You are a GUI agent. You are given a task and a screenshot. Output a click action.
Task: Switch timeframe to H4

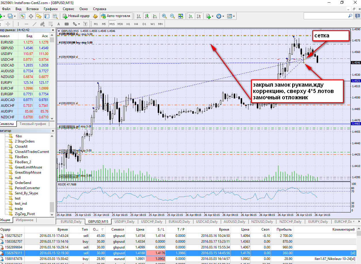[136, 24]
